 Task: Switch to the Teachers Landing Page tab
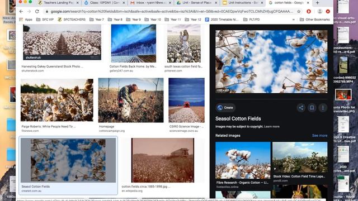tap(58, 3)
